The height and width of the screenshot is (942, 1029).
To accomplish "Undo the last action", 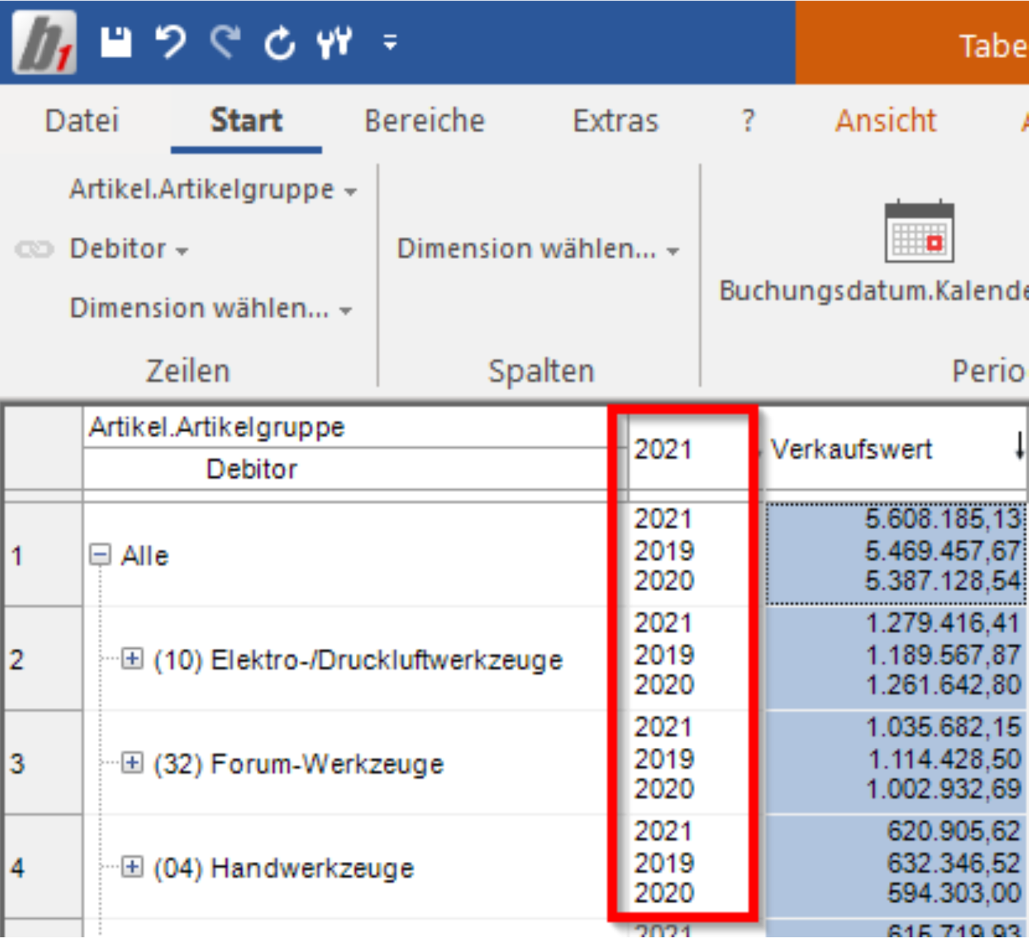I will pyautogui.click(x=170, y=42).
